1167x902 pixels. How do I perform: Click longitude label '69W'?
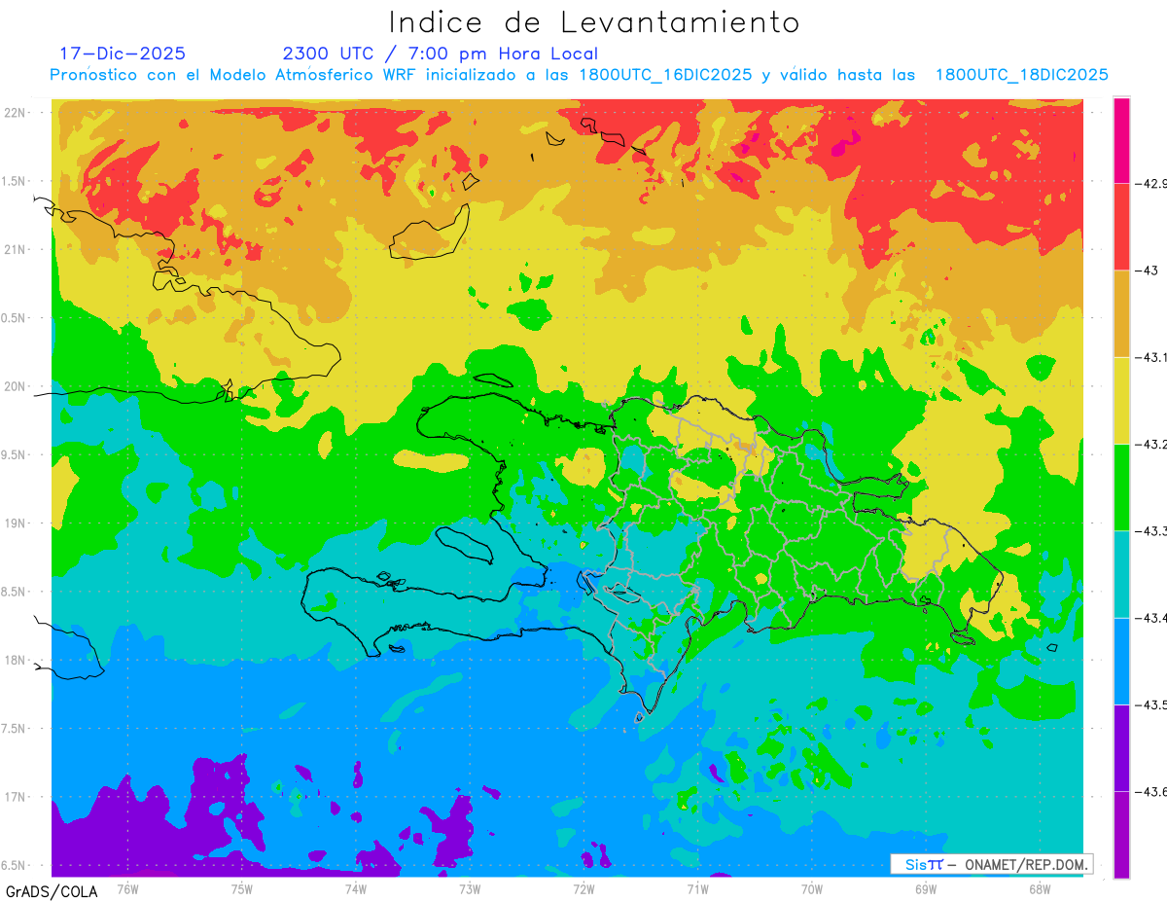click(x=926, y=888)
